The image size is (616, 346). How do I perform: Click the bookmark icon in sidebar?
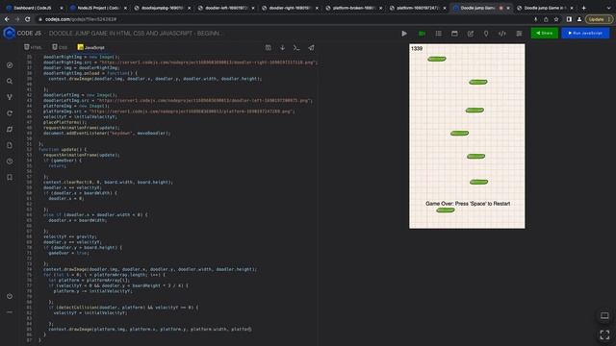(10, 177)
